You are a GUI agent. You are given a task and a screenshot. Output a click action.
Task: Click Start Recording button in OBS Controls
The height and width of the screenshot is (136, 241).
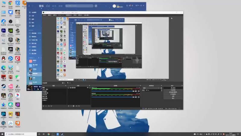click(x=173, y=90)
